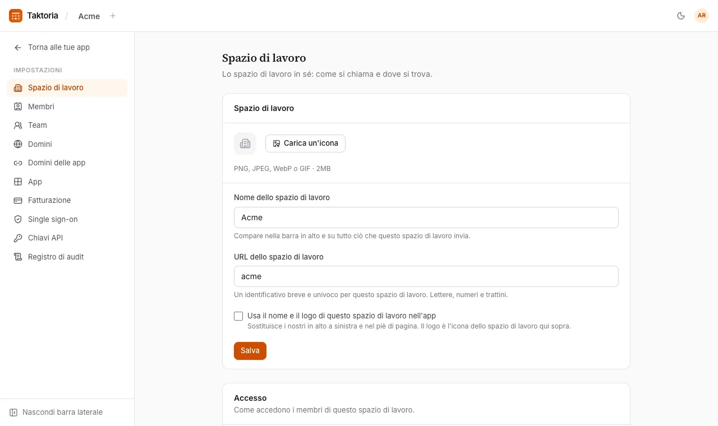The height and width of the screenshot is (426, 718).
Task: Focus the Nome dello spazio di lavoro field
Action: pyautogui.click(x=426, y=217)
